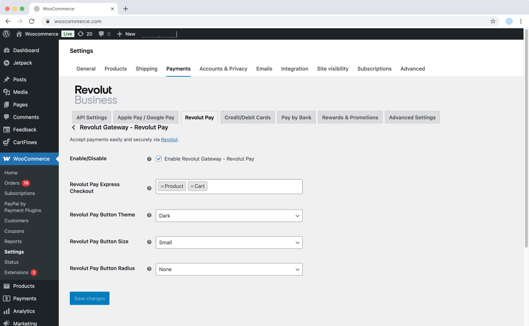Open the Revolut Pay Button Radius dropdown
The height and width of the screenshot is (326, 529).
tap(229, 269)
